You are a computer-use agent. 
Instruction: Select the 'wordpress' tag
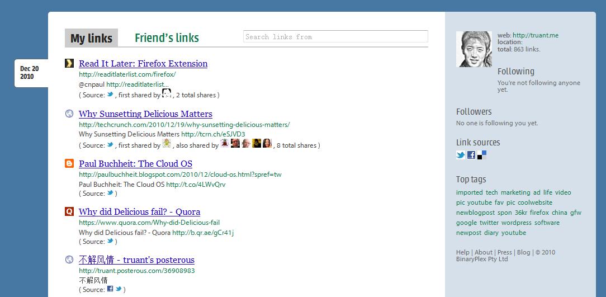click(x=517, y=223)
